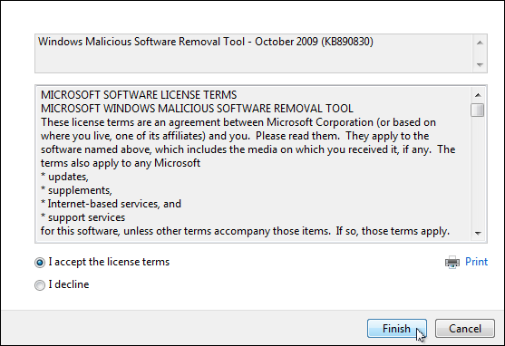Screen dimensions: 505x346
Task: Click the "* updates," line in license text
Action: [x=64, y=177]
